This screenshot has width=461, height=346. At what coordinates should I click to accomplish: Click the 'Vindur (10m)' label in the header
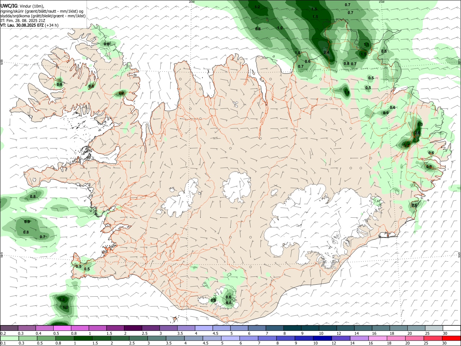[x=32, y=6]
